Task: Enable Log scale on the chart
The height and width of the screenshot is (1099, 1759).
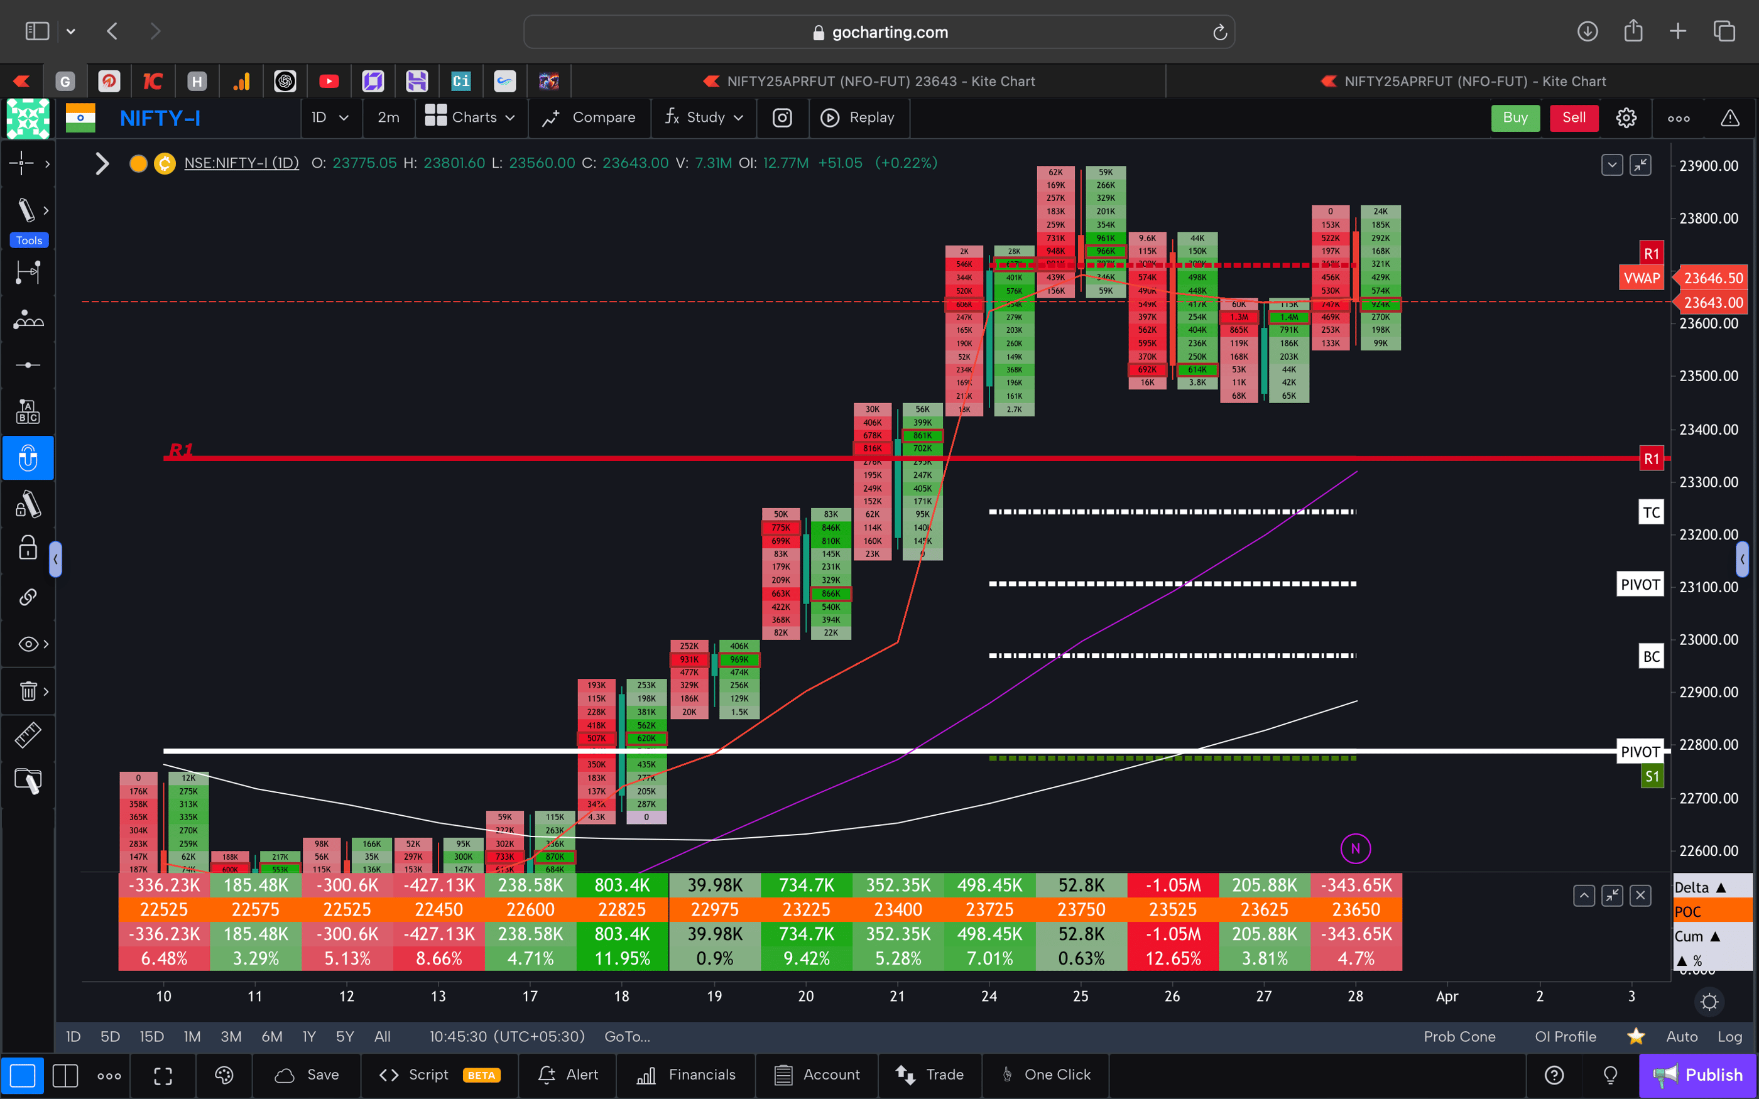Action: 1731,1036
